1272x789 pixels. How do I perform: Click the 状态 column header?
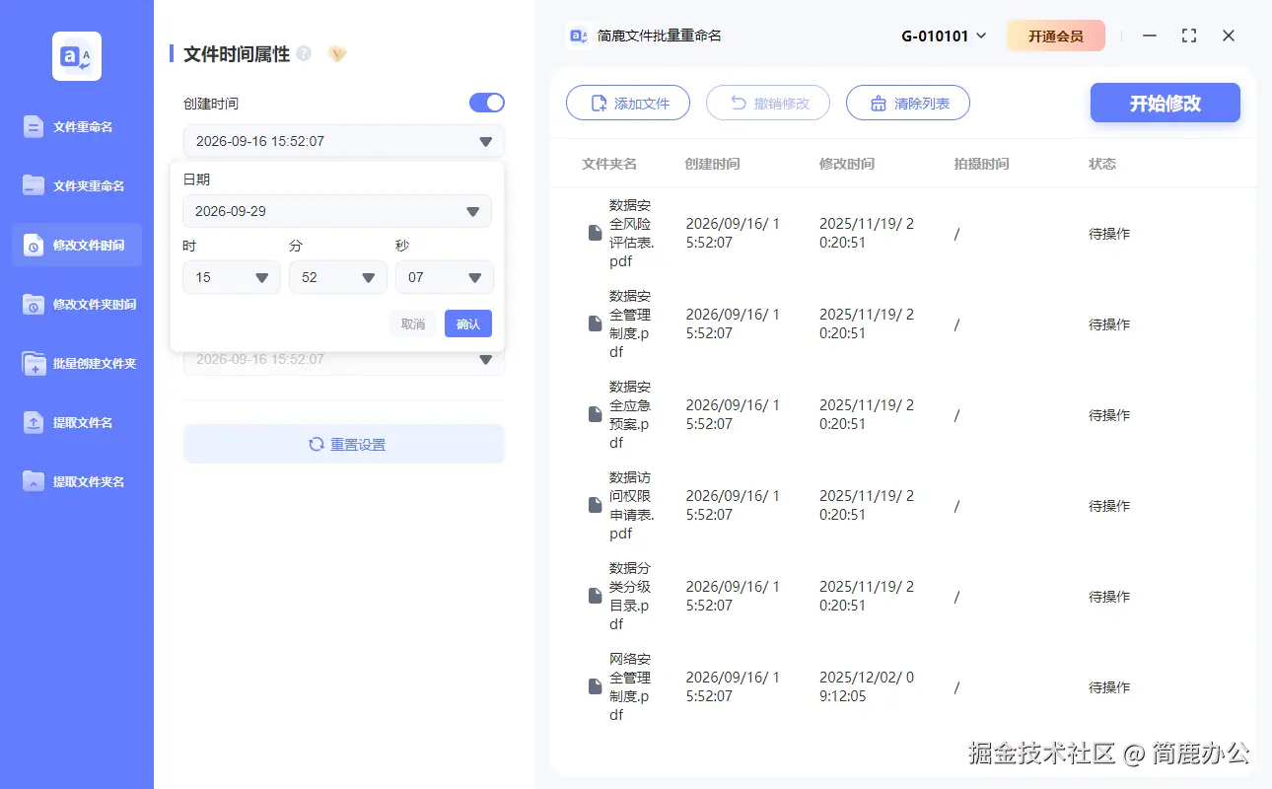coord(1102,164)
